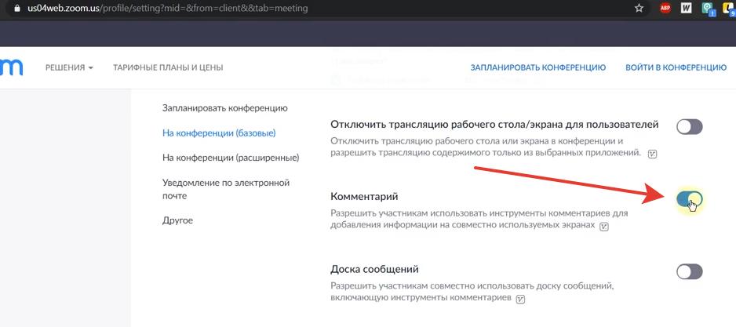
Task: Click info icon after Комментарий description
Action: coord(603,227)
